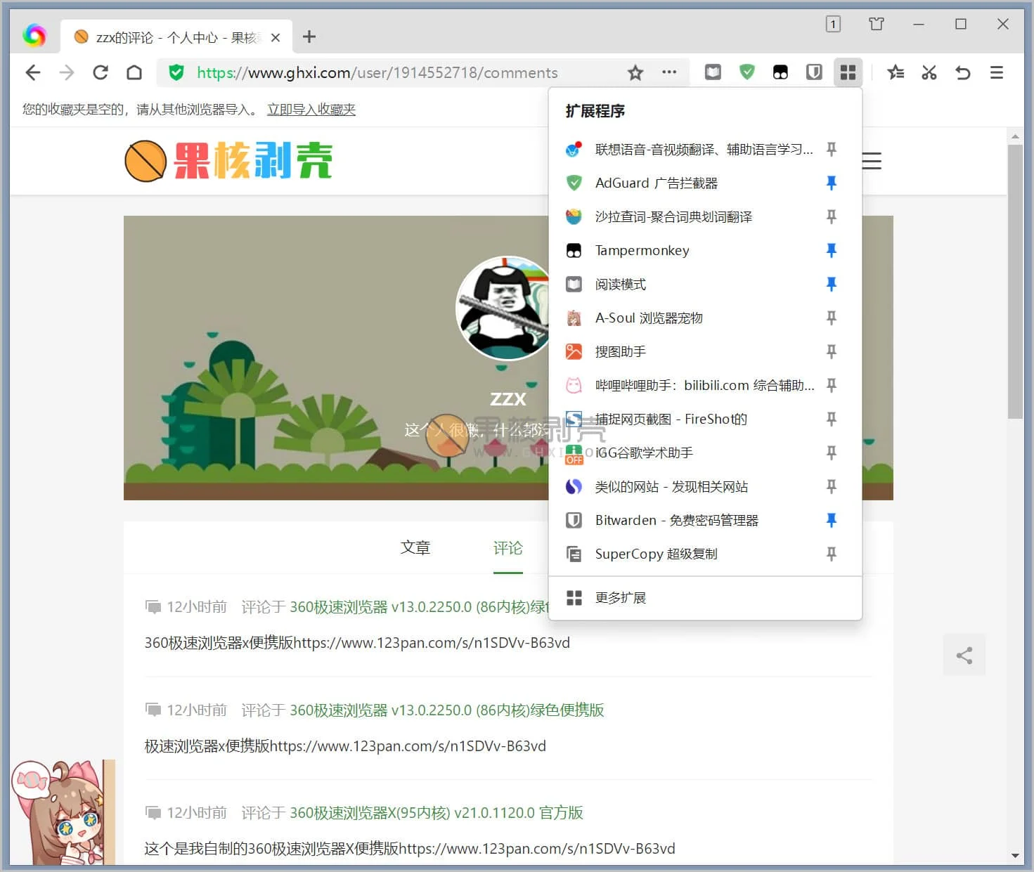Unpin AdGuard 广告拦截器 from toolbar
Image resolution: width=1034 pixels, height=872 pixels.
click(x=832, y=183)
